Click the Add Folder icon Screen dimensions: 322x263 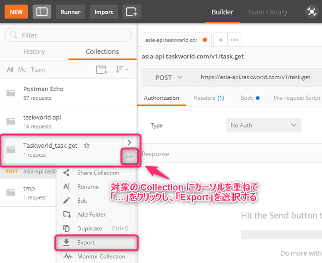[67, 215]
